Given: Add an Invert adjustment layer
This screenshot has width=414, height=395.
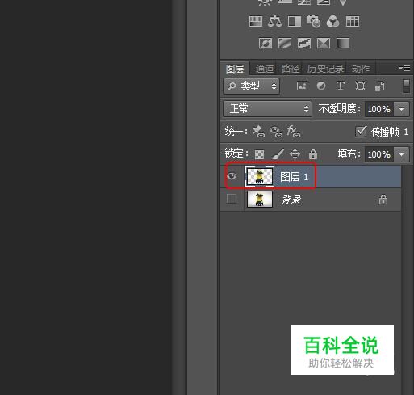Looking at the screenshot, I should pos(266,43).
